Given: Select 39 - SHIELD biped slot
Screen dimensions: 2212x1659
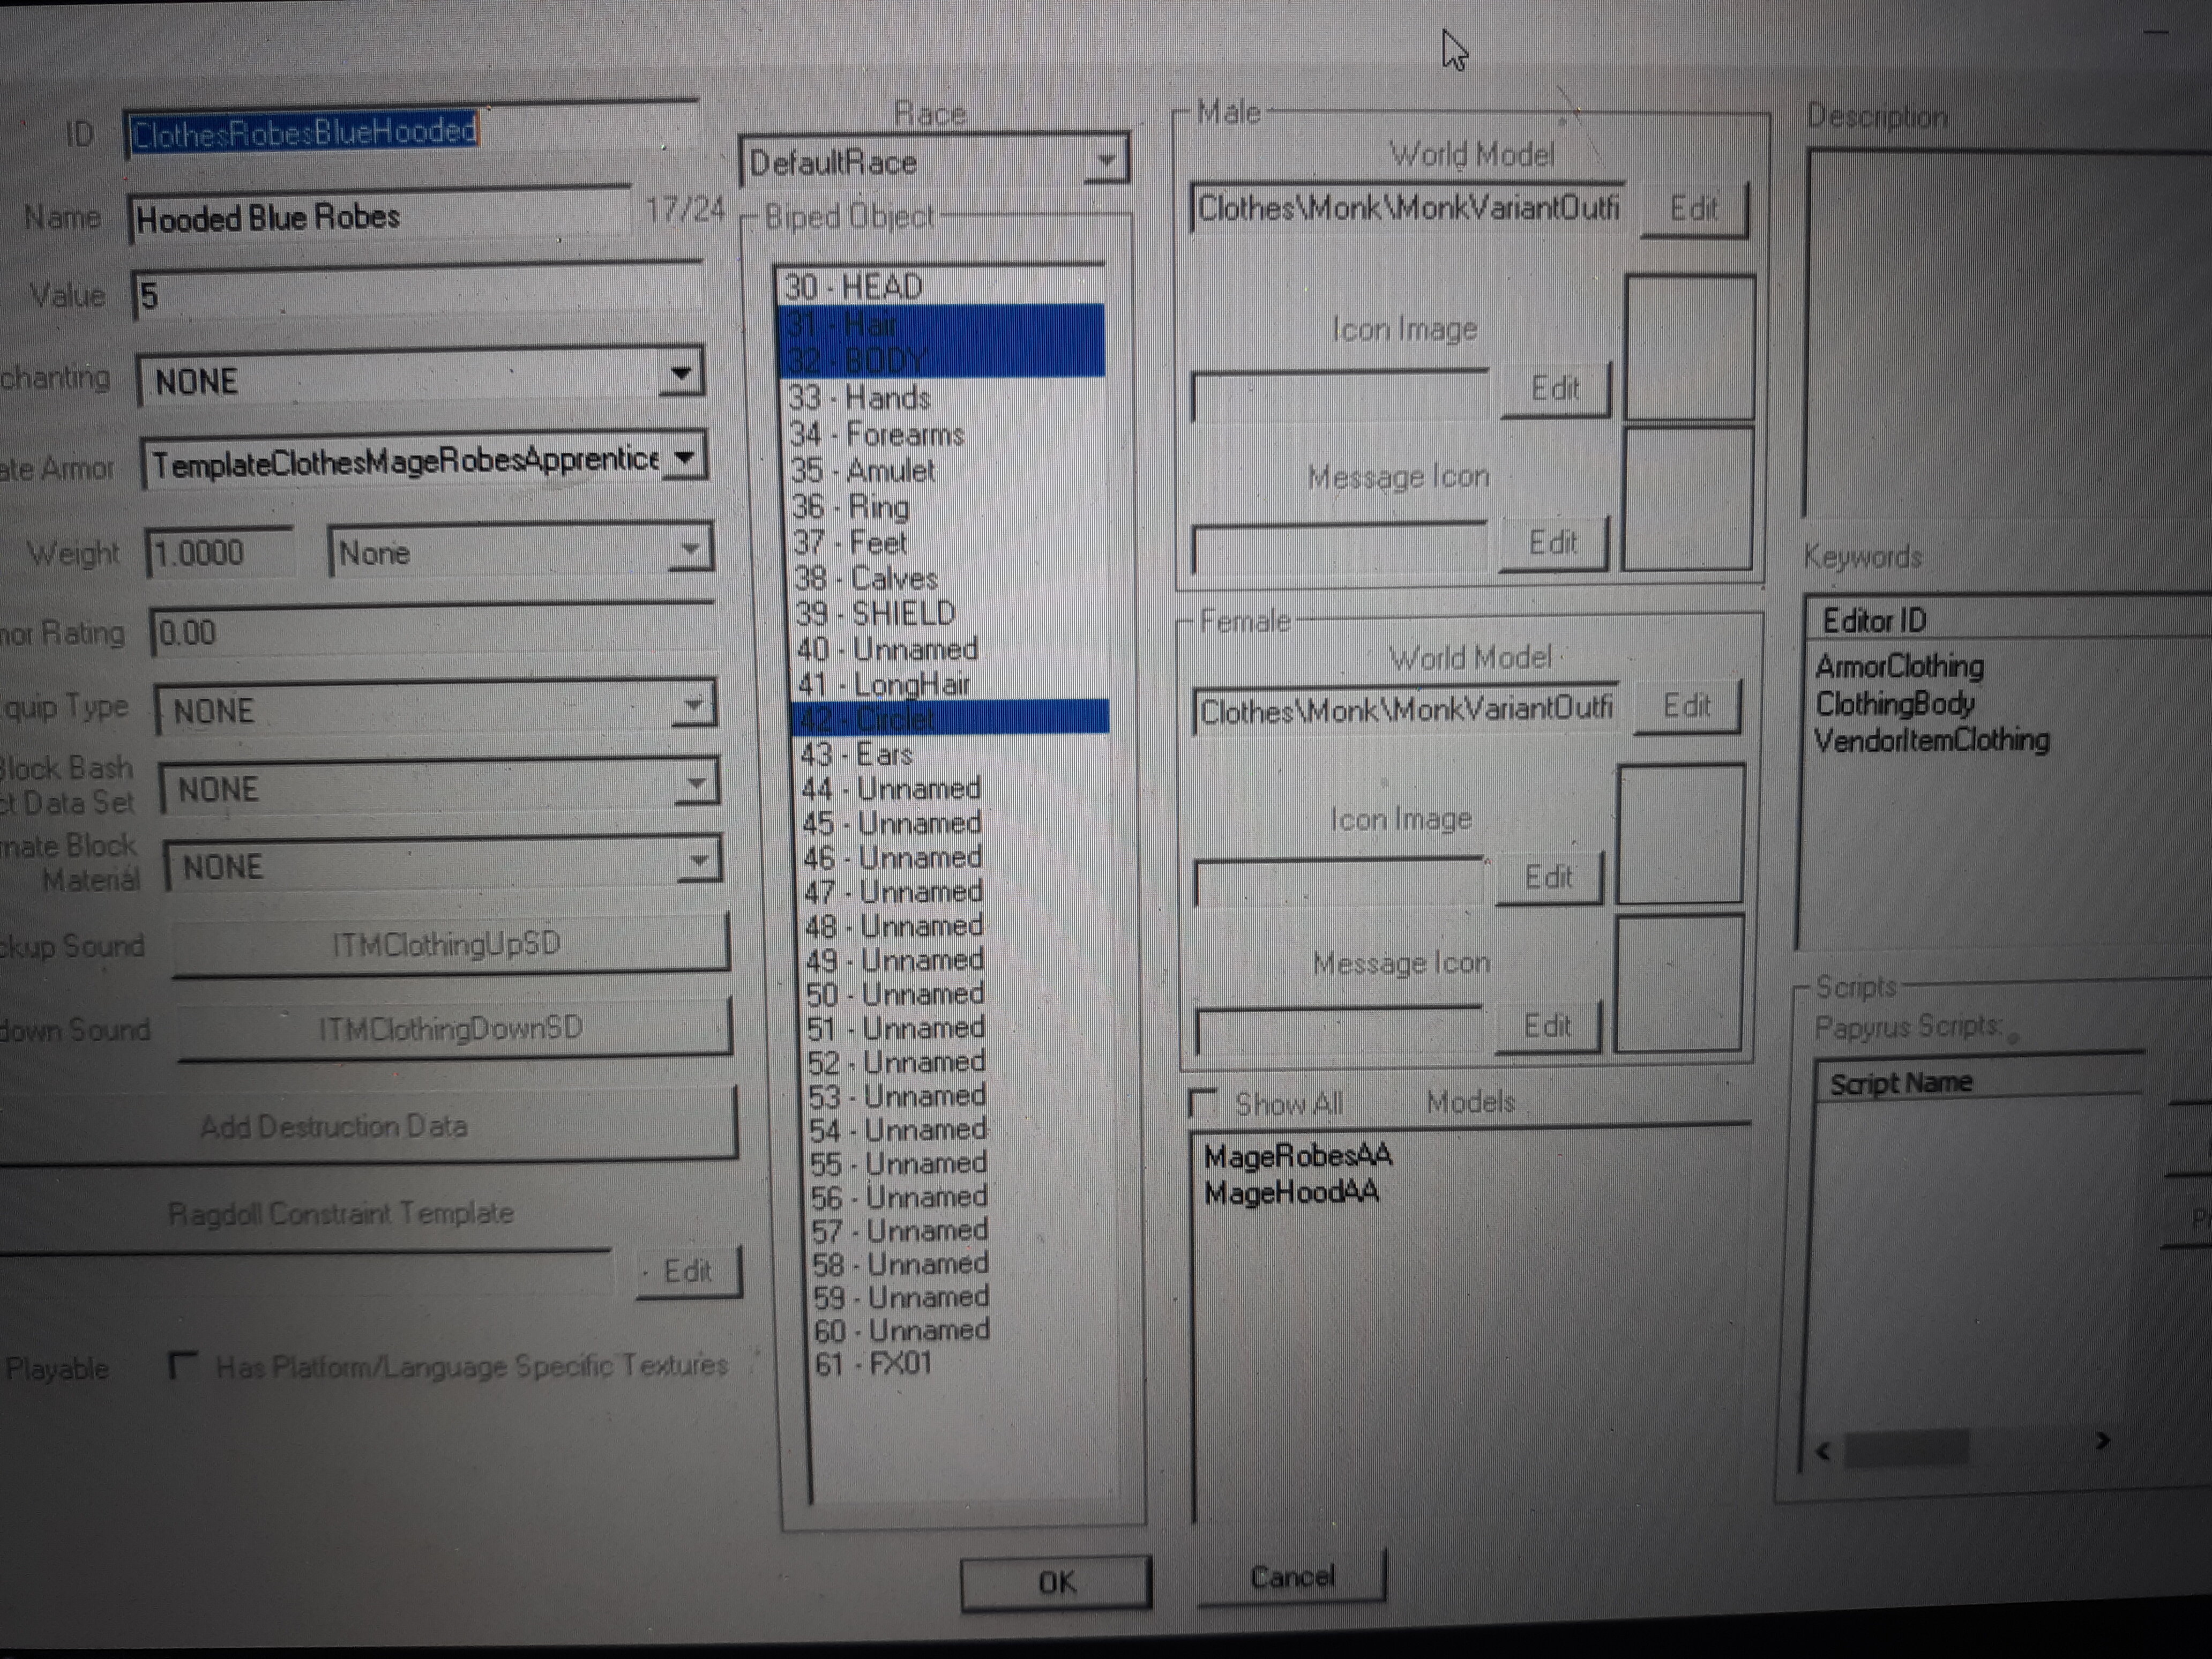Looking at the screenshot, I should pos(950,612).
